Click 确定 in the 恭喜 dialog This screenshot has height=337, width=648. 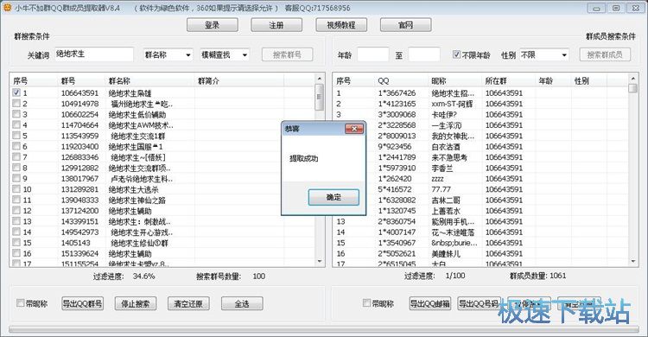(x=334, y=197)
